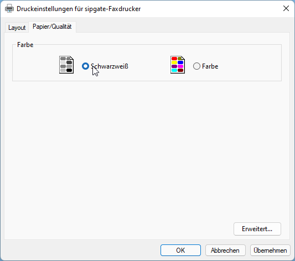Viewport: 295px width, 261px height.
Task: Open the Erweitert... advanced settings
Action: coord(257,229)
